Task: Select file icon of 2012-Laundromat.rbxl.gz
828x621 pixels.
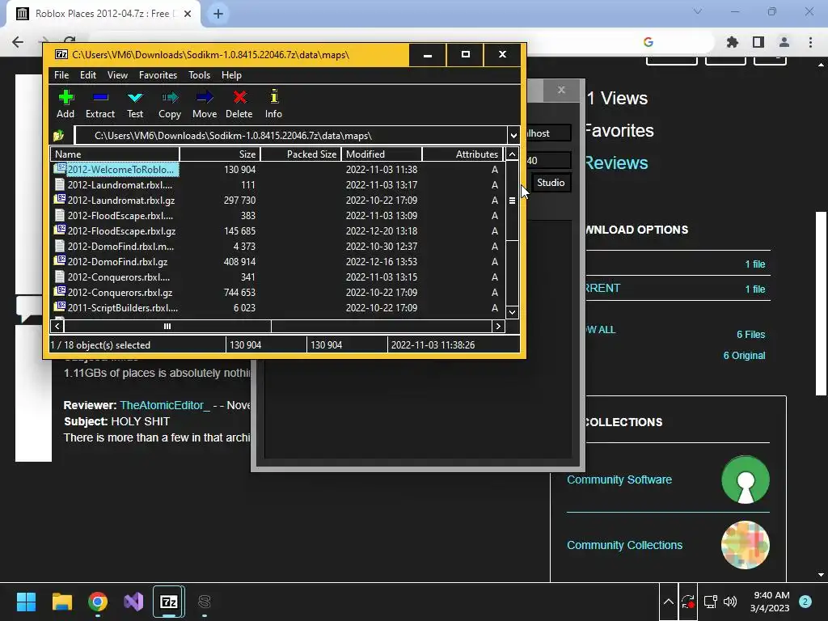Action: pos(60,201)
